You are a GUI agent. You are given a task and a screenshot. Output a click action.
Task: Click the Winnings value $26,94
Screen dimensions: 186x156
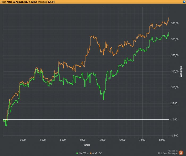point(51,2)
